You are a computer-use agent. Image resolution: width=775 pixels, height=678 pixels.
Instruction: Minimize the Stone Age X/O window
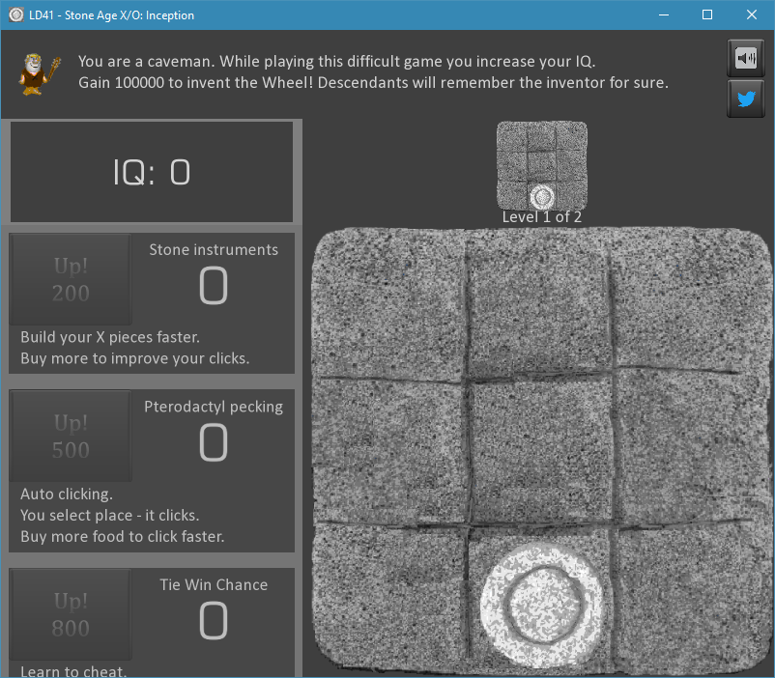coord(664,14)
